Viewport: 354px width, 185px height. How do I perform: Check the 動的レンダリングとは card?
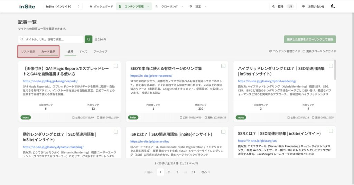pos(116,132)
